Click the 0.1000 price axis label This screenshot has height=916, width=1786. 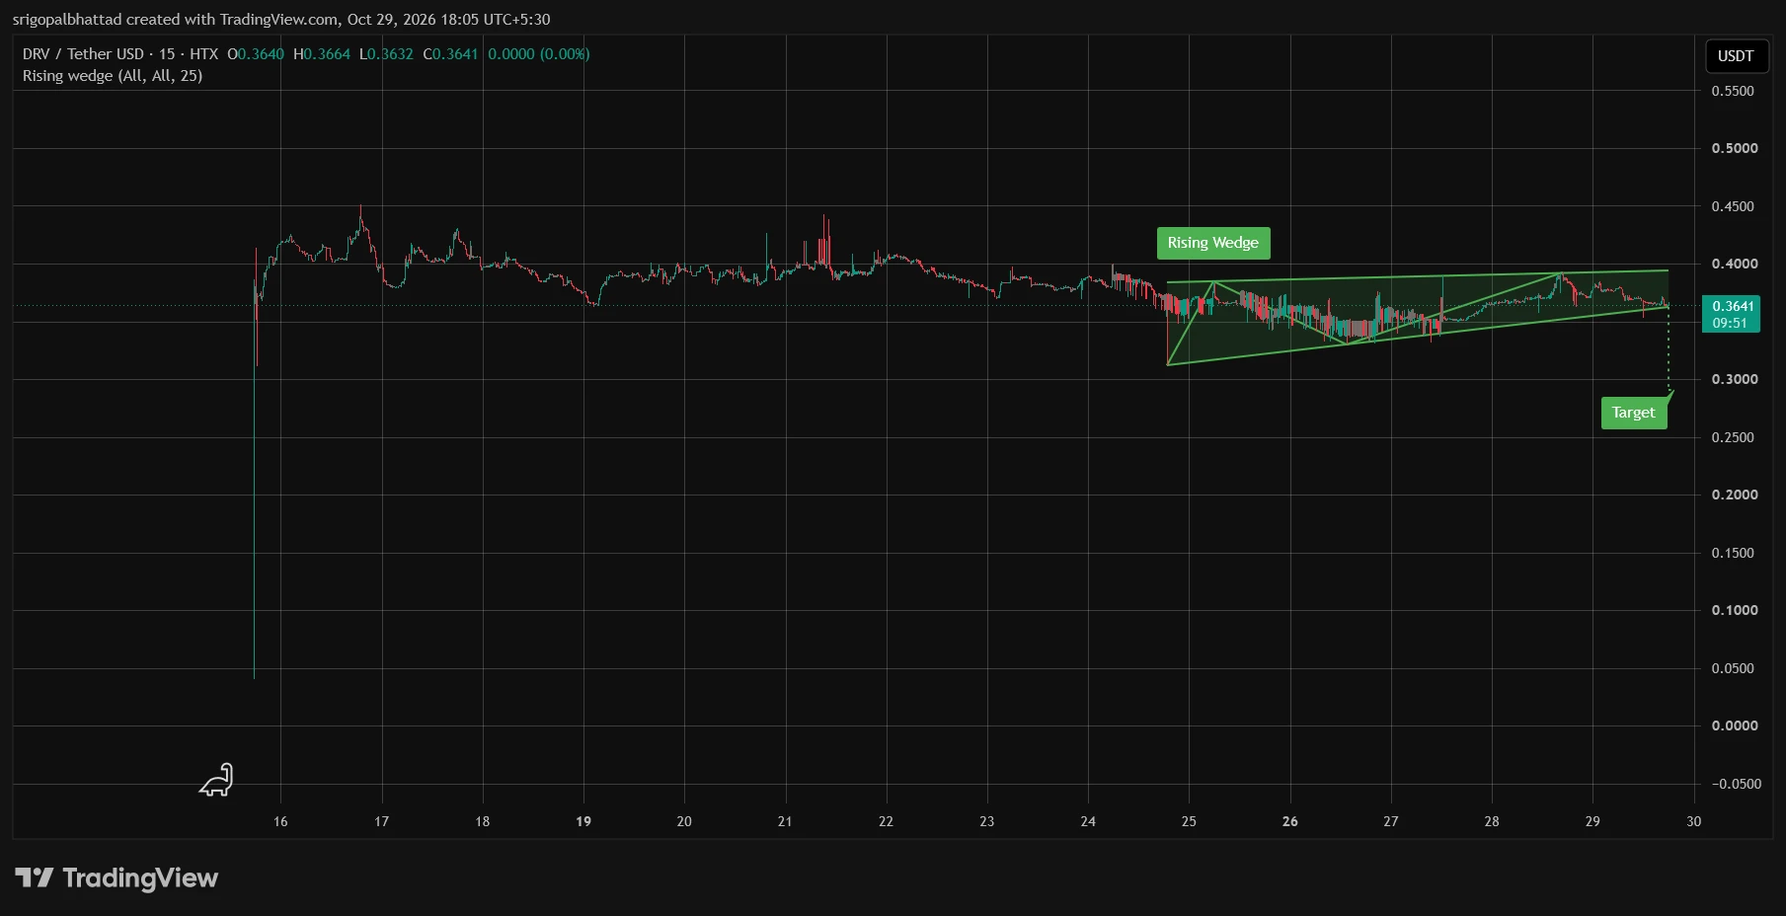point(1734,610)
